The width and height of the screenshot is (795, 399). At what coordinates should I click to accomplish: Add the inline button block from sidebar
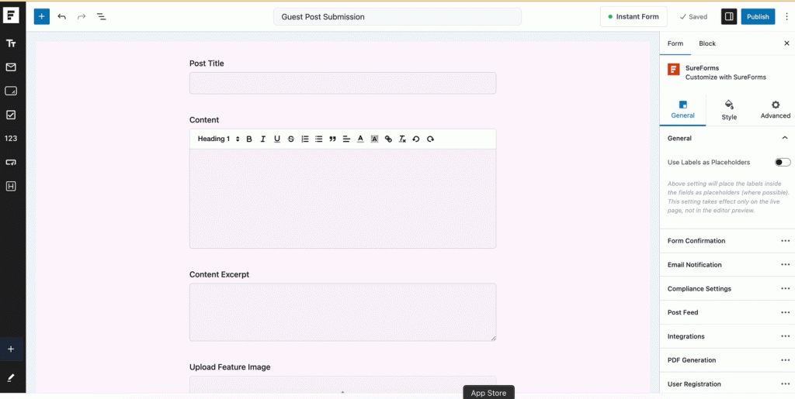[x=11, y=163]
